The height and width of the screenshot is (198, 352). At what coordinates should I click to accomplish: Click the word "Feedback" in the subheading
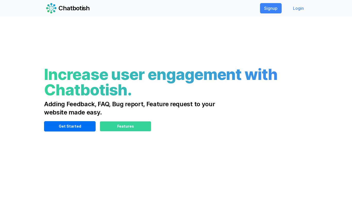pos(81,104)
